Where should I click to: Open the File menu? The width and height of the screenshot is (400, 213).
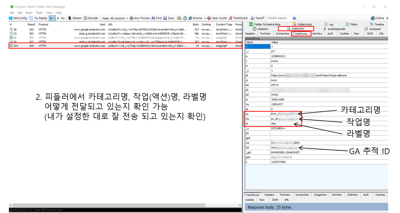point(12,13)
